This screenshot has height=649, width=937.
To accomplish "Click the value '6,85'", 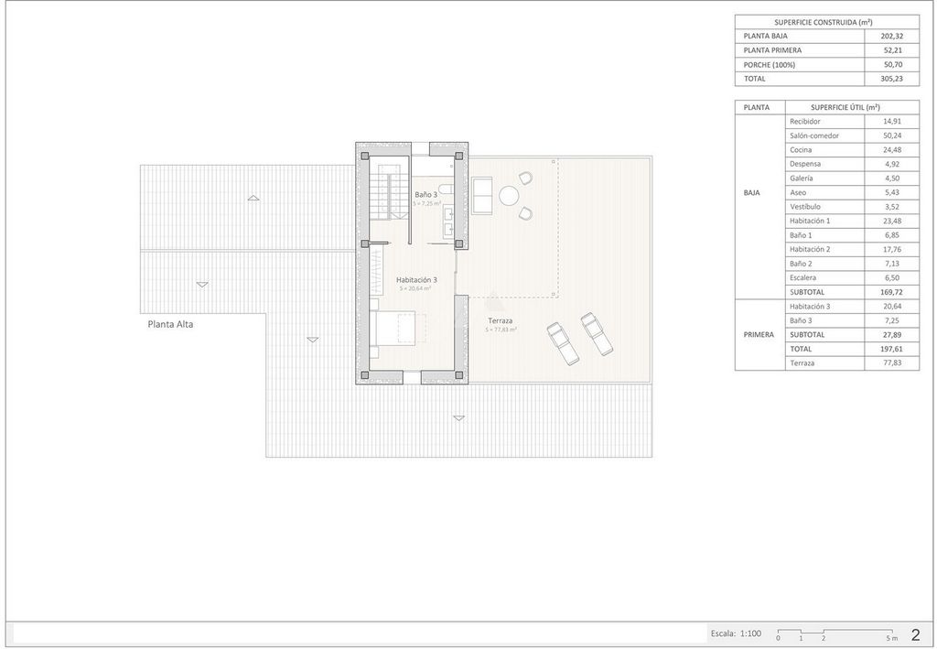I will 892,235.
